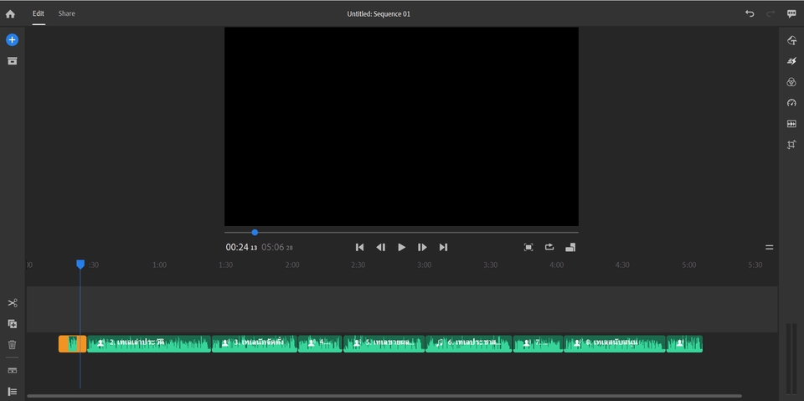Open the project assets panel
This screenshot has height=401, width=804.
coord(13,61)
